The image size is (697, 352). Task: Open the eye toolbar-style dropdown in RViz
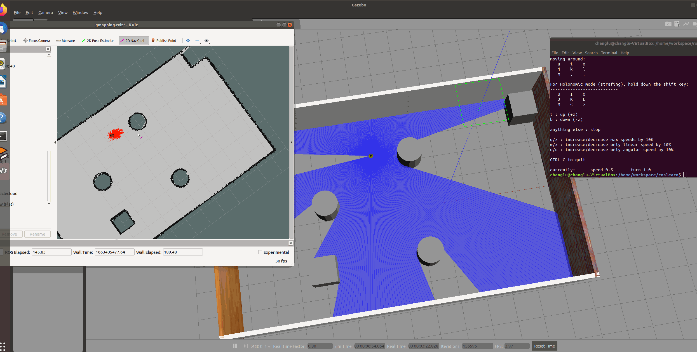tap(207, 41)
